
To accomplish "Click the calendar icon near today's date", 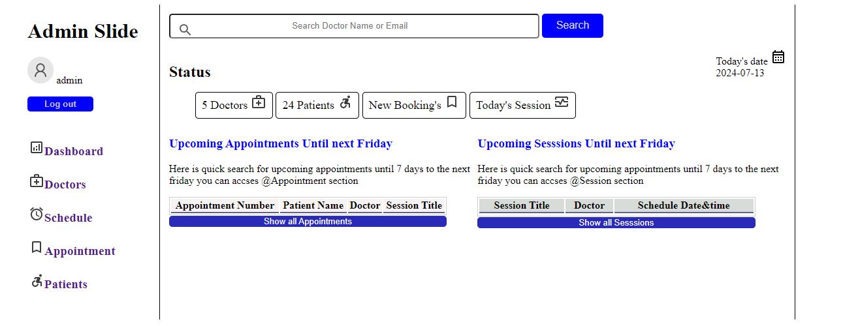I will coord(778,57).
